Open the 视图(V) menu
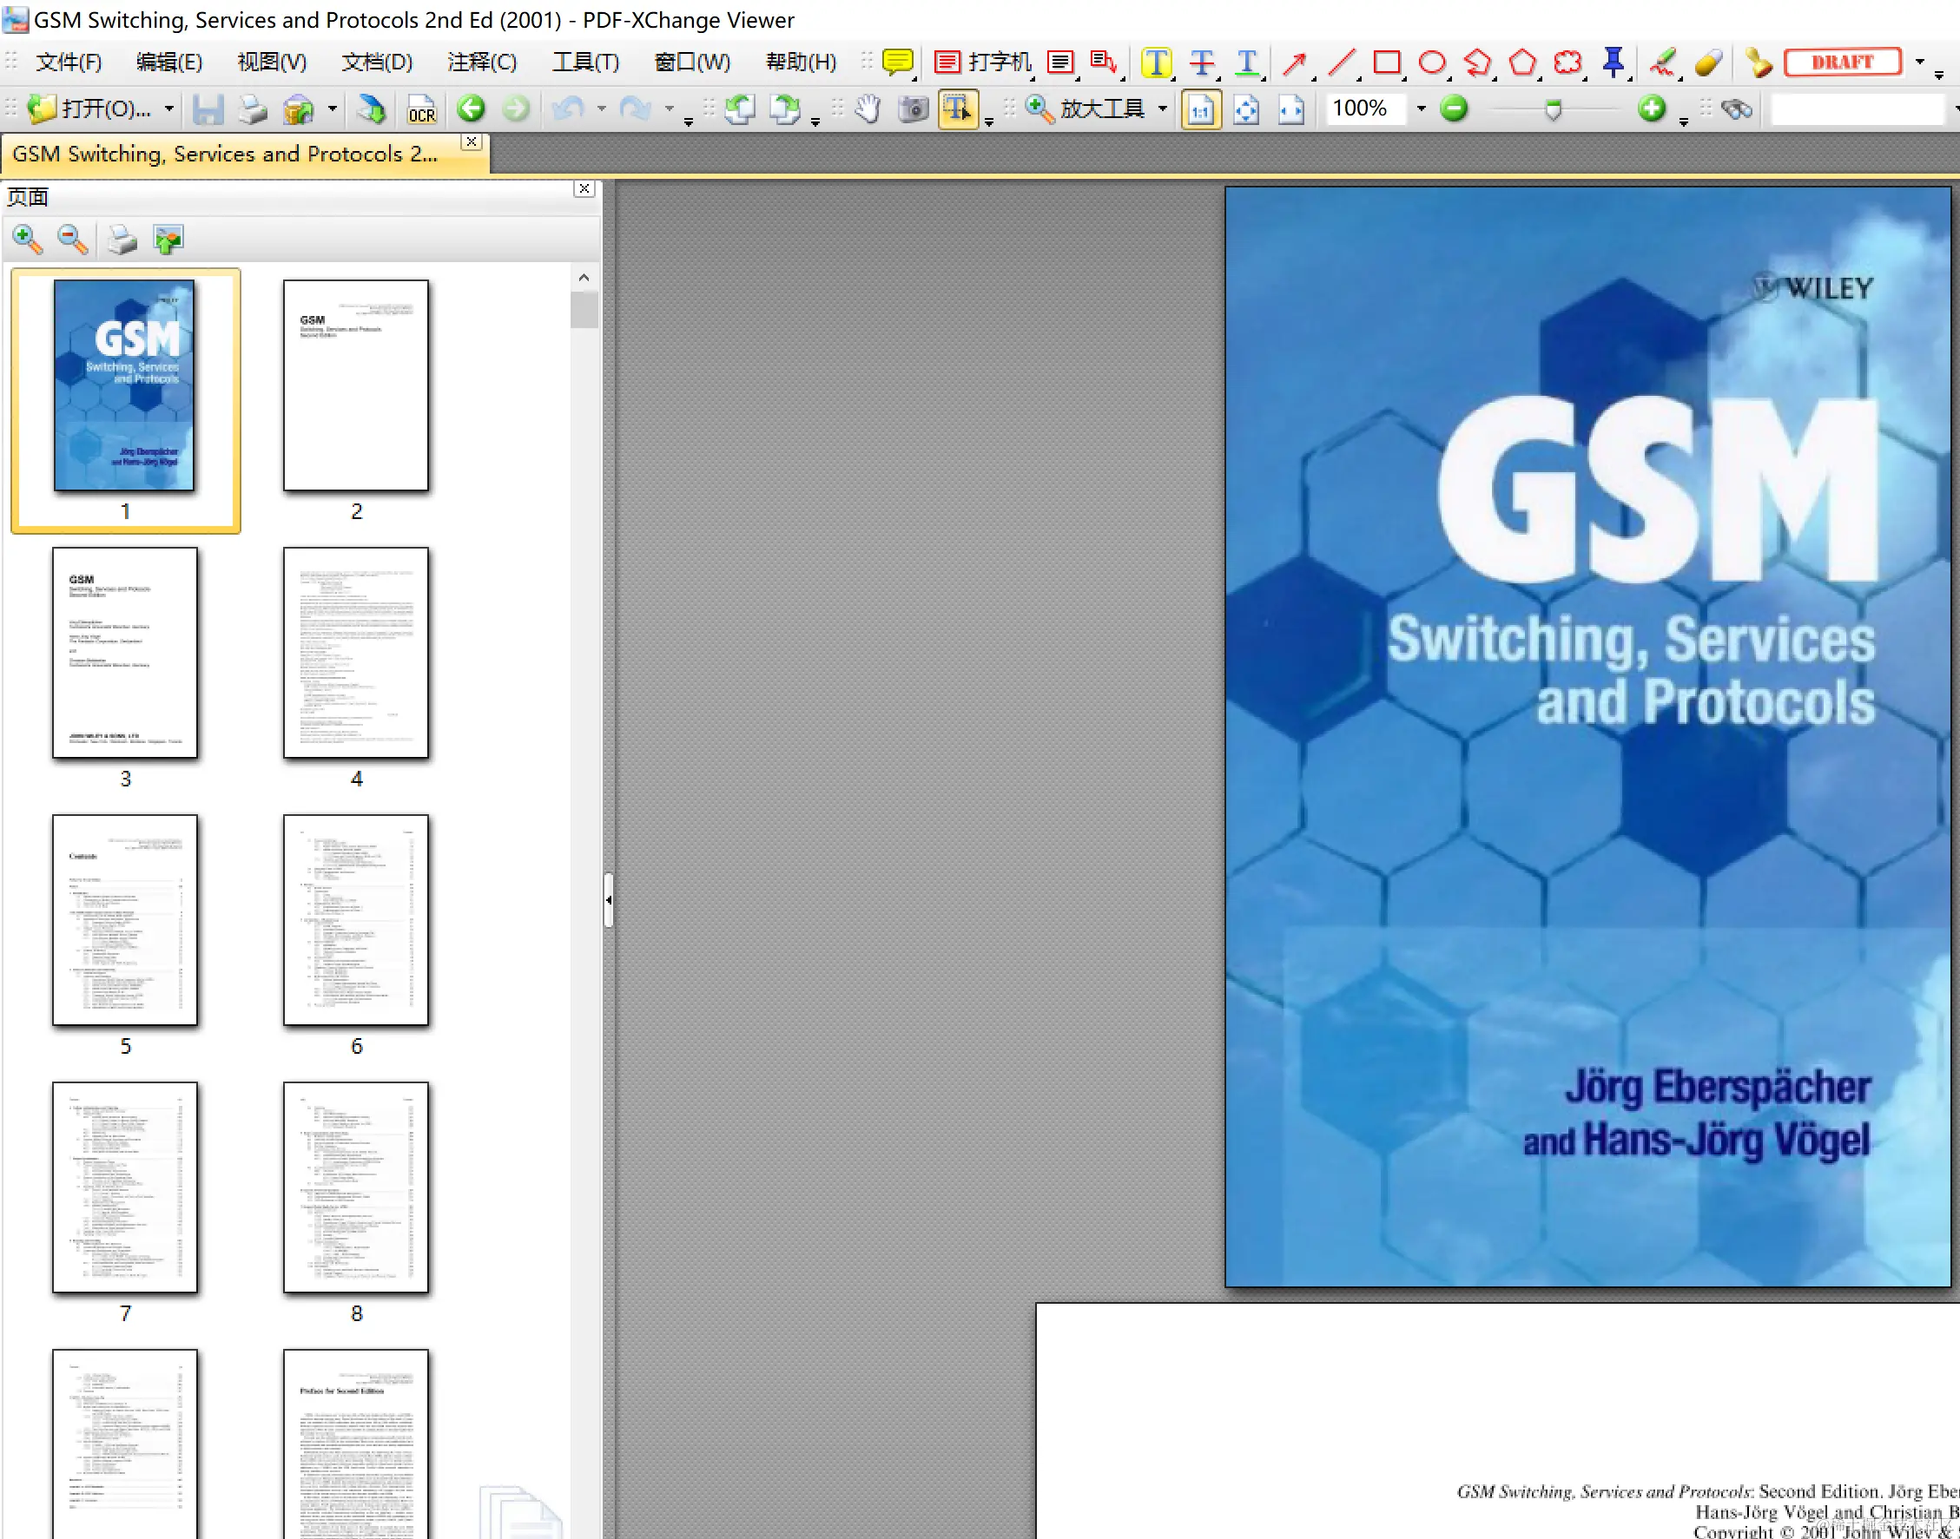 (271, 62)
